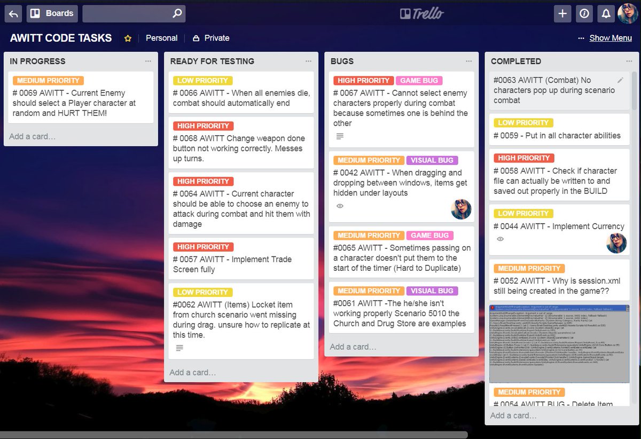Click GAME BUG label on card #0065
Viewport: 641px width, 439px height.
coord(429,236)
